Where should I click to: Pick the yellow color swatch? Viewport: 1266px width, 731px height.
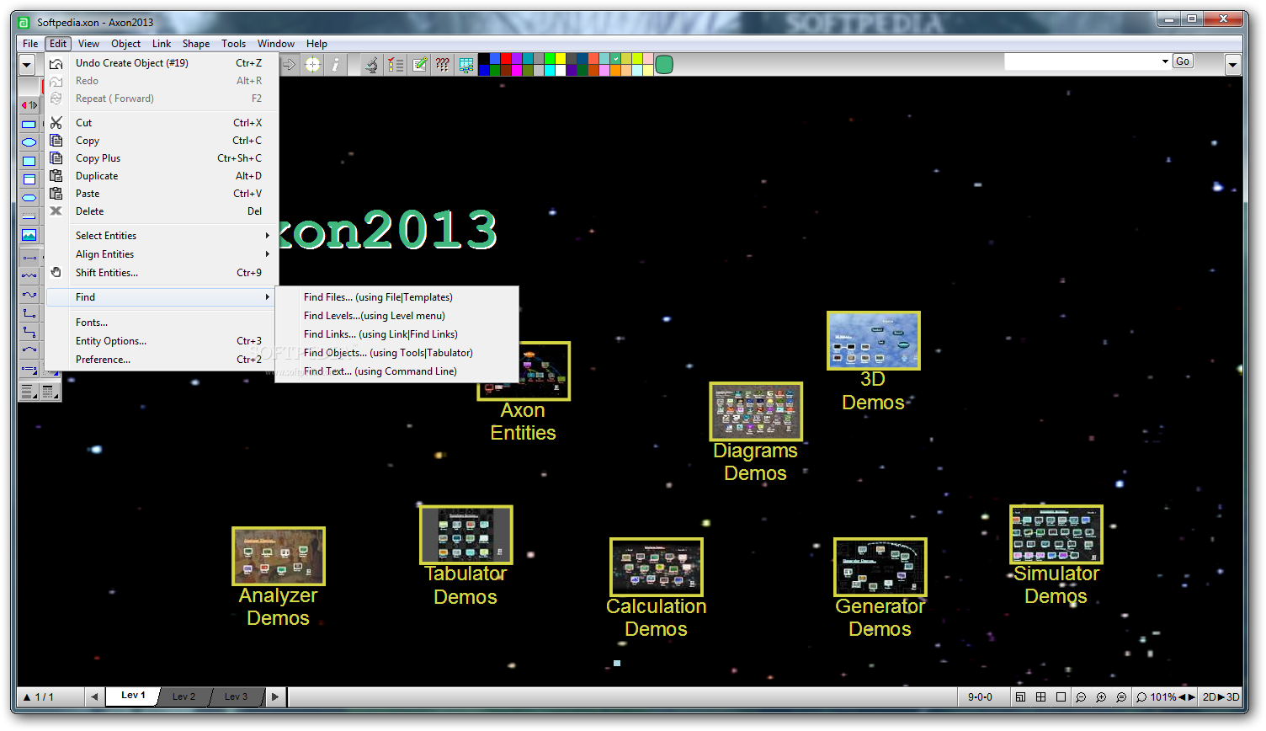(561, 59)
